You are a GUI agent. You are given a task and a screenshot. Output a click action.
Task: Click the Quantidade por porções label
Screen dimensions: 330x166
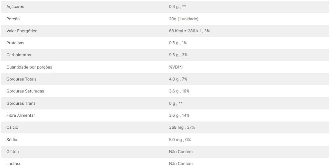[x=29, y=67]
